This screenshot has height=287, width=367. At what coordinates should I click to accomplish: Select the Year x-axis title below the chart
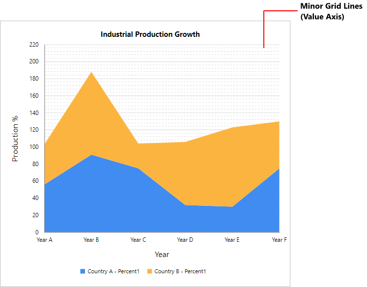(x=162, y=255)
